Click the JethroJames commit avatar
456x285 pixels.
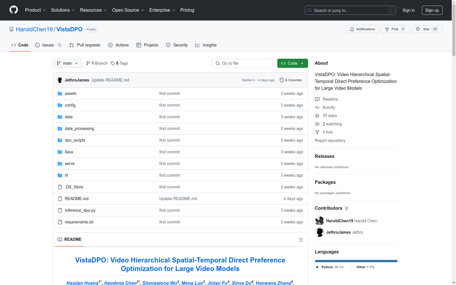60,80
